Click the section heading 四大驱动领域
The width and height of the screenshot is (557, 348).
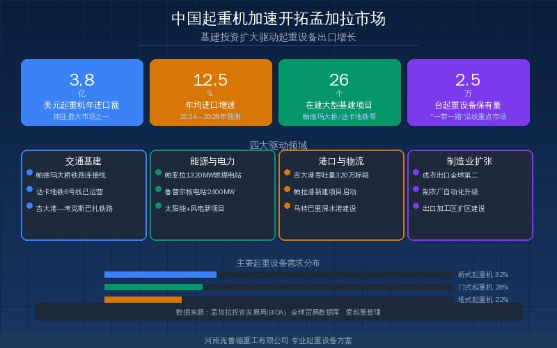(278, 145)
